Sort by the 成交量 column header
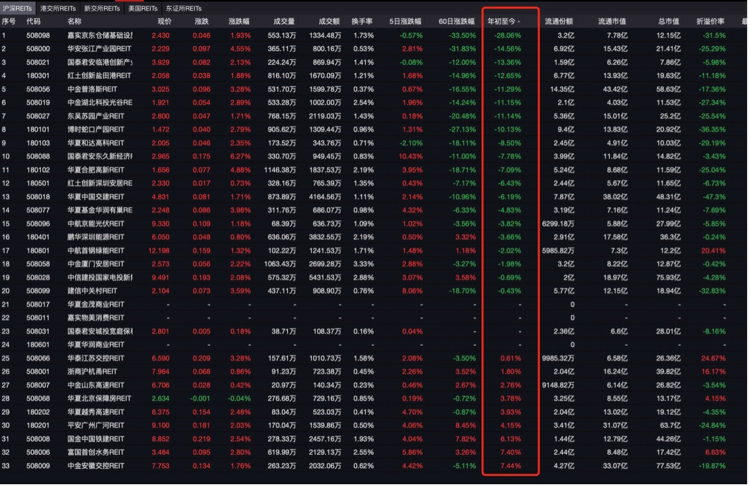Viewport: 750px width, 486px height. click(x=284, y=21)
